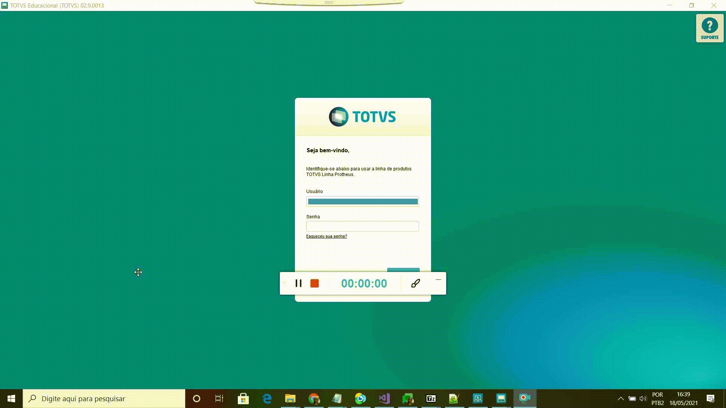
Task: Open the clock showing 16:39
Action: tap(684, 399)
